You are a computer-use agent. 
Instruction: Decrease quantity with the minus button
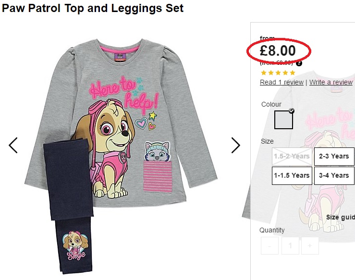point(269,246)
